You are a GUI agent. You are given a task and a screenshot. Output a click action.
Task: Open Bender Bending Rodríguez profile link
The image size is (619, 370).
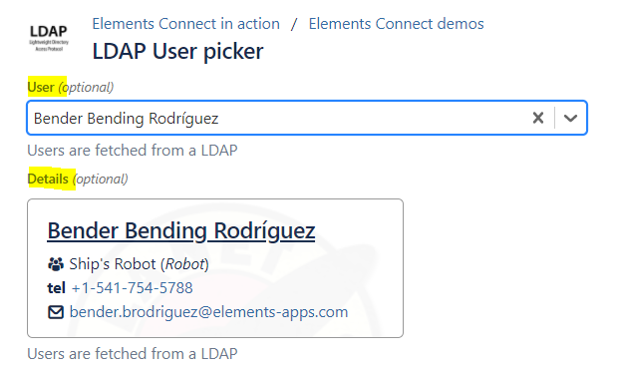pos(181,230)
